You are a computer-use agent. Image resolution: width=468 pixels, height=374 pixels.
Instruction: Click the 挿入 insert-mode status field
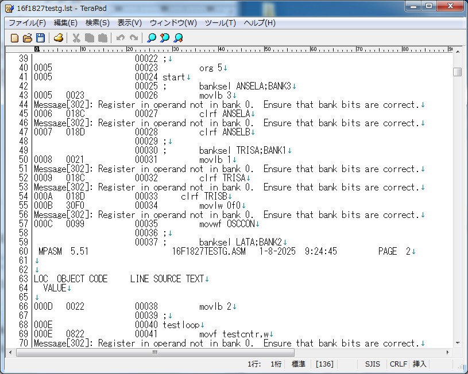419,364
